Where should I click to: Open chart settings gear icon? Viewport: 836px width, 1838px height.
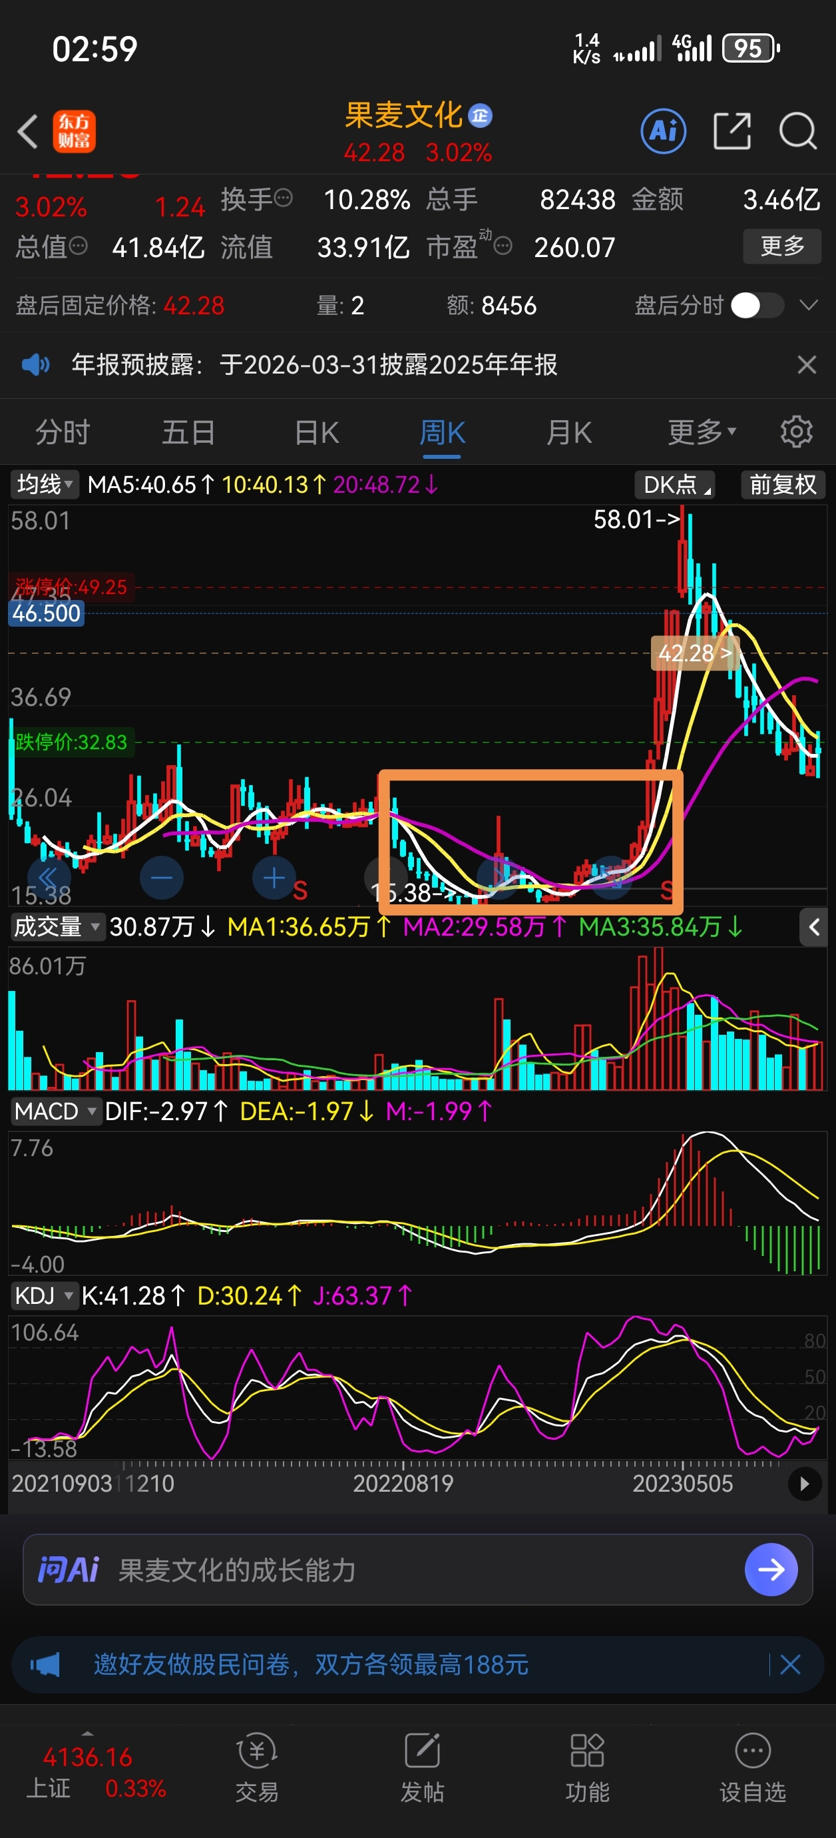(796, 432)
